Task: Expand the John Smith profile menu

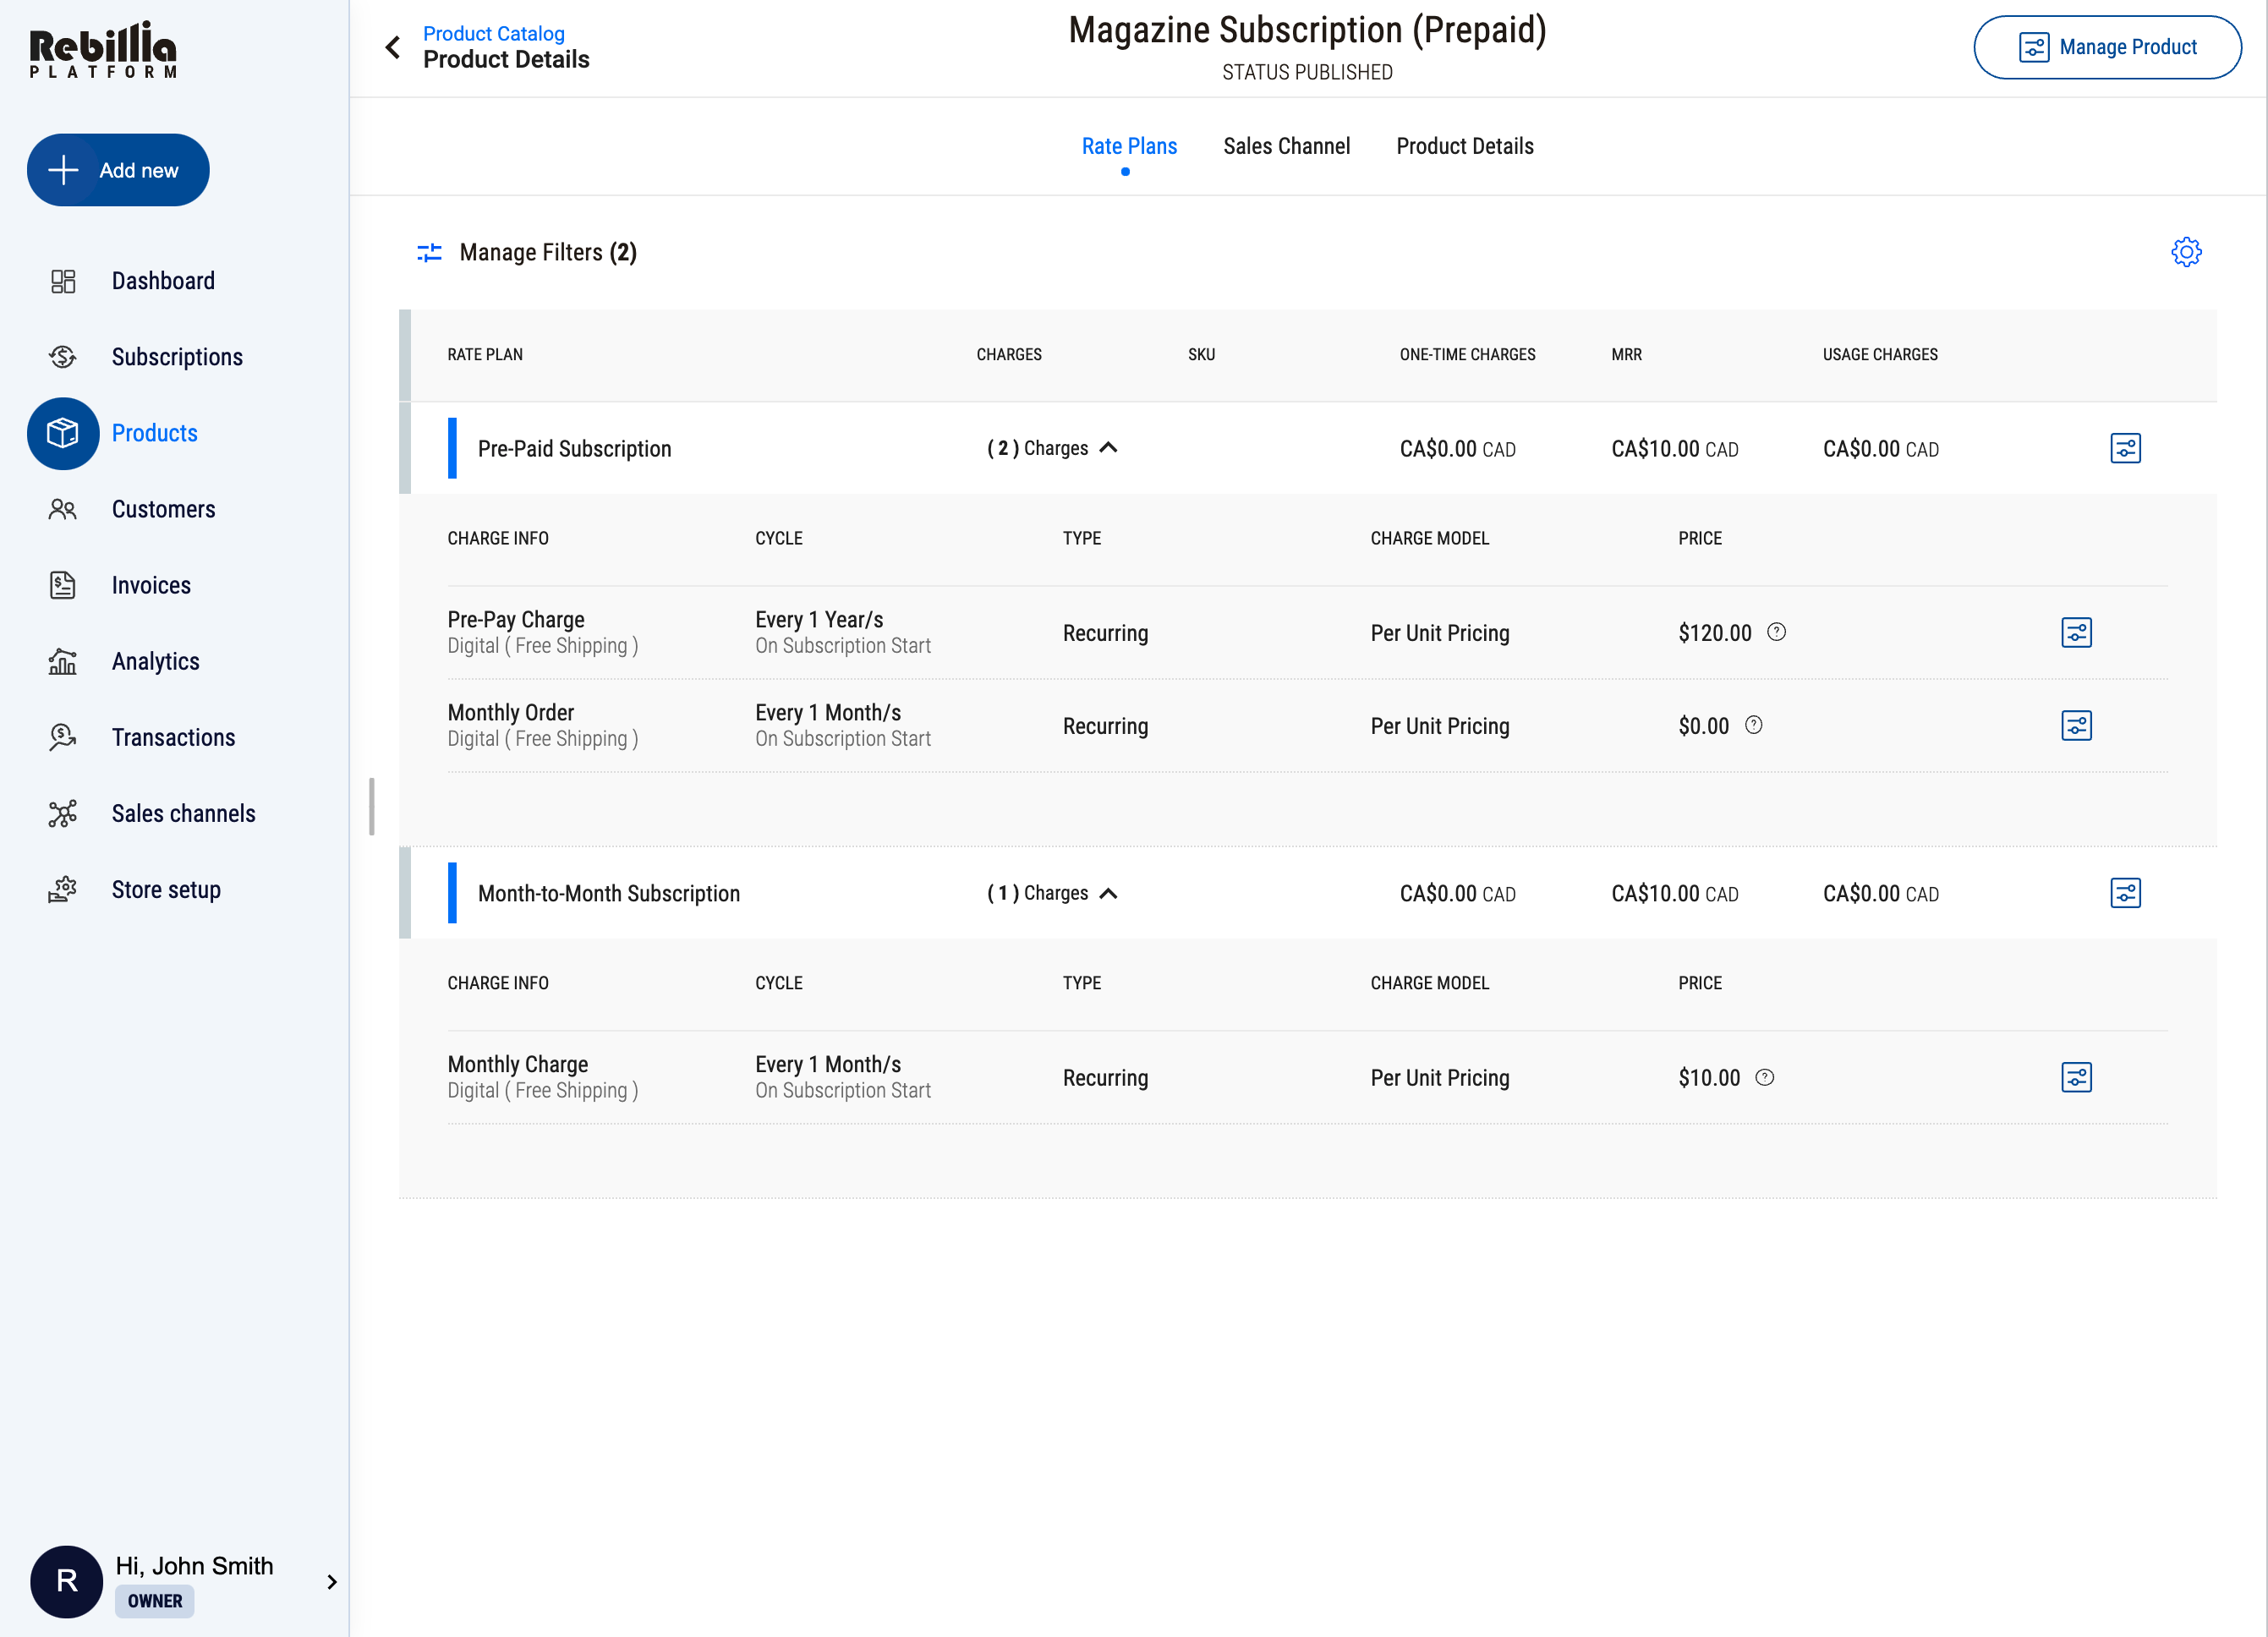Action: point(333,1581)
